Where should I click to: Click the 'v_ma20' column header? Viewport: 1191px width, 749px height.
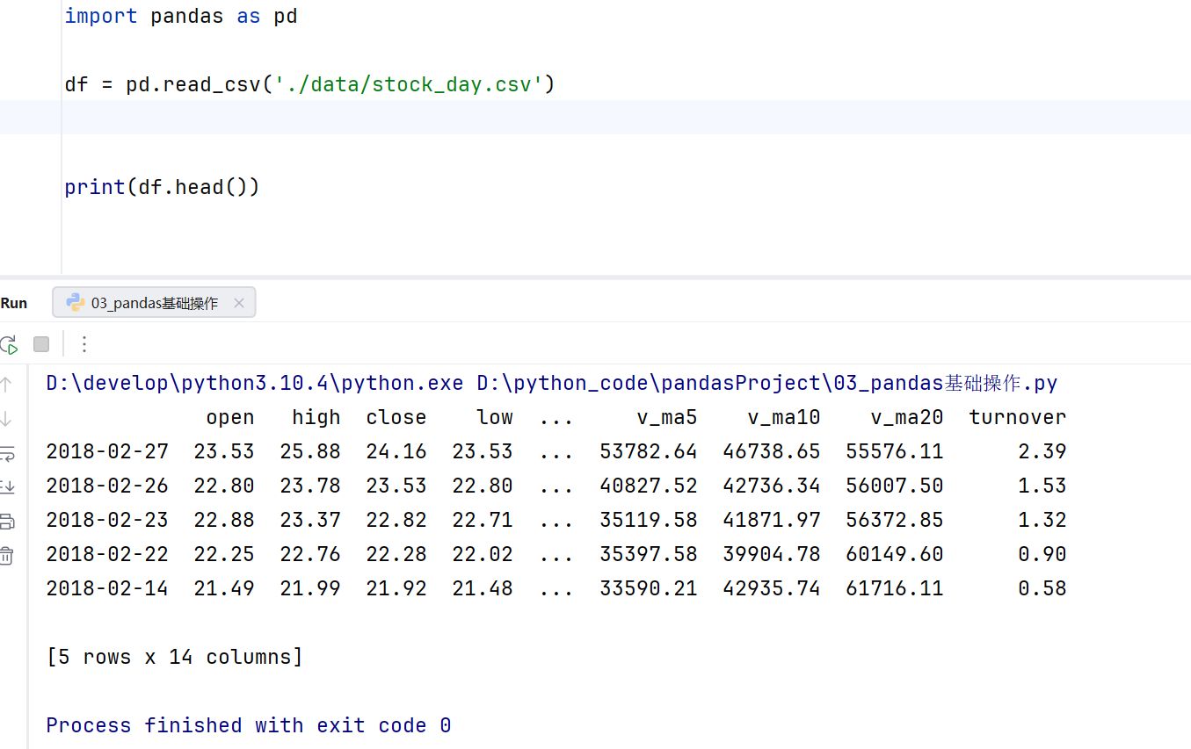coord(907,418)
